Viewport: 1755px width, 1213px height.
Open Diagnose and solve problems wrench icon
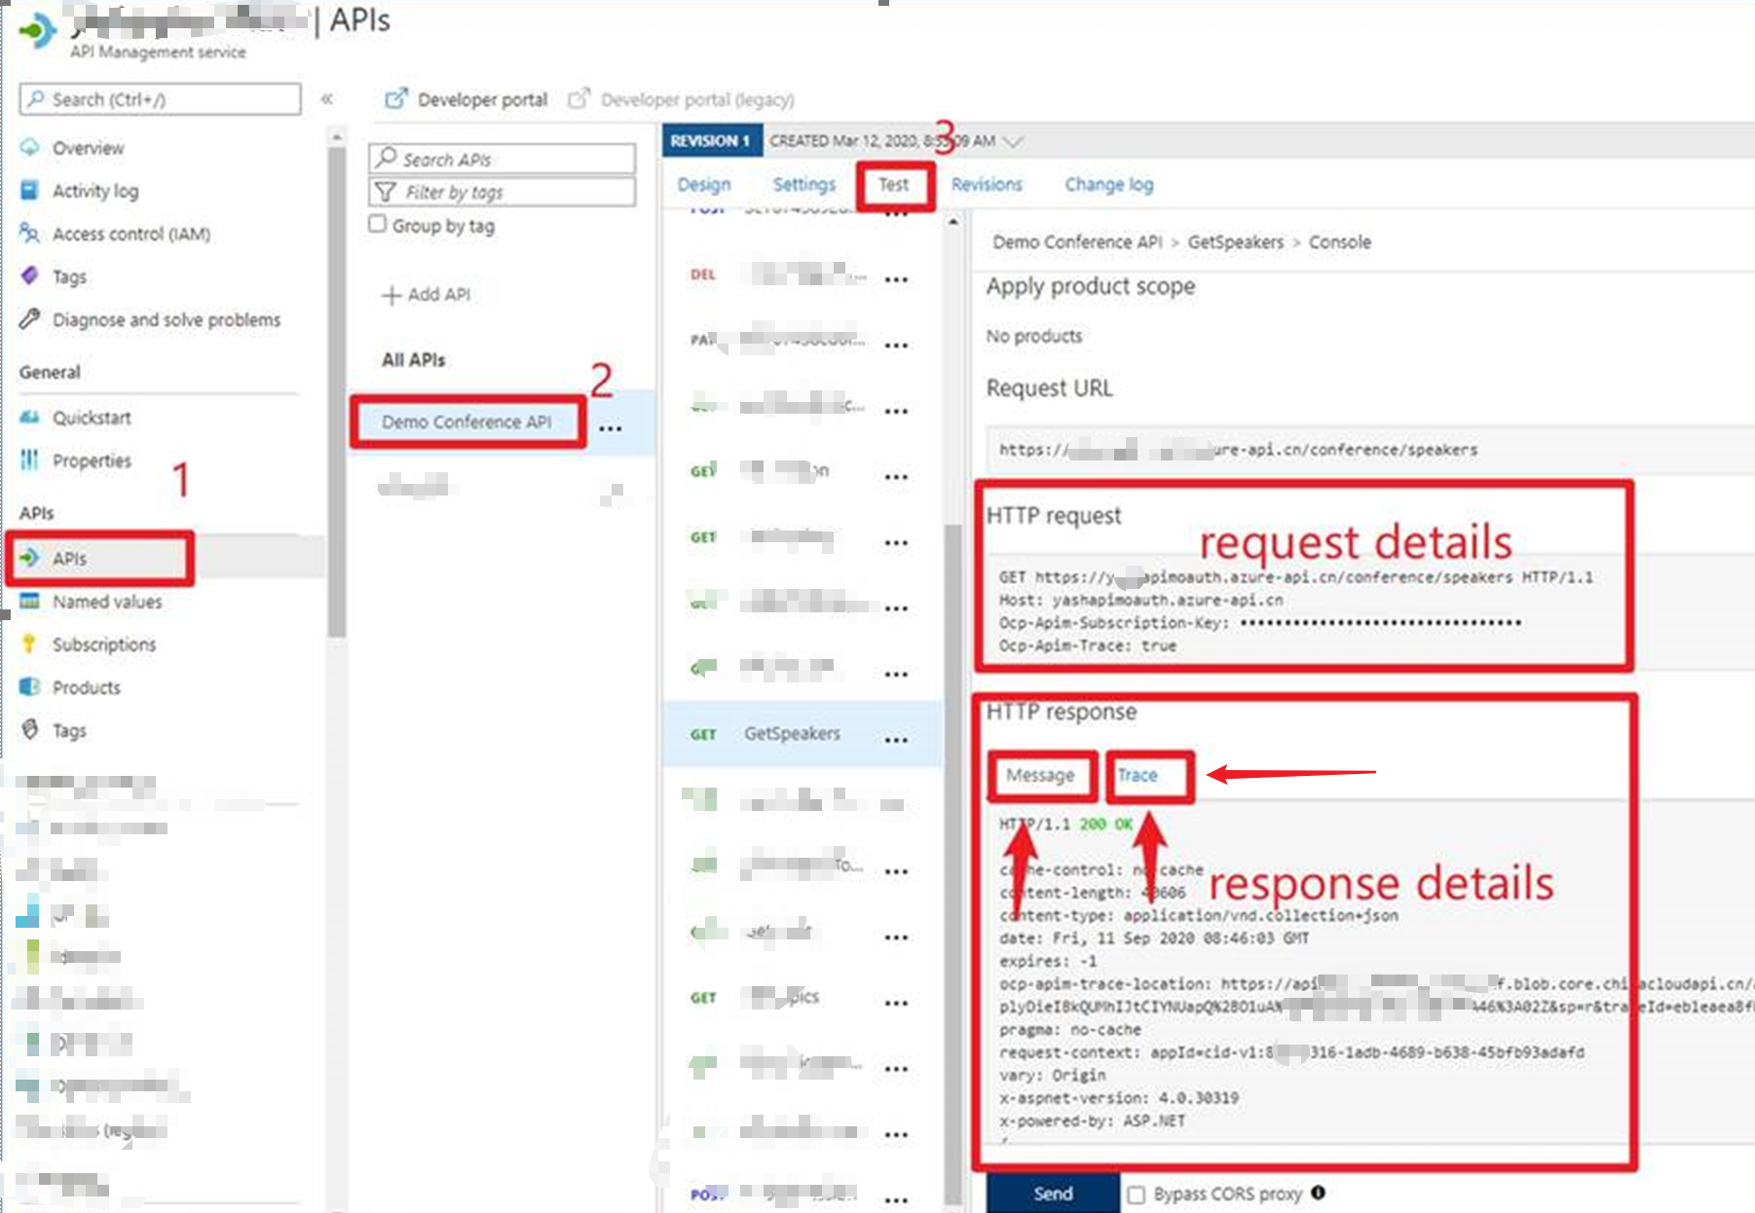pyautogui.click(x=30, y=319)
